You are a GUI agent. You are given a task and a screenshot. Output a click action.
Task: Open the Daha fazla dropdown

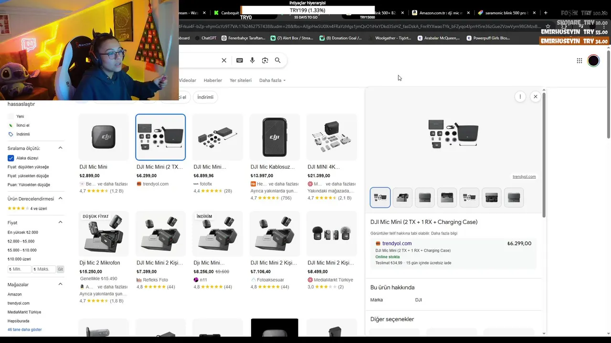(x=272, y=81)
